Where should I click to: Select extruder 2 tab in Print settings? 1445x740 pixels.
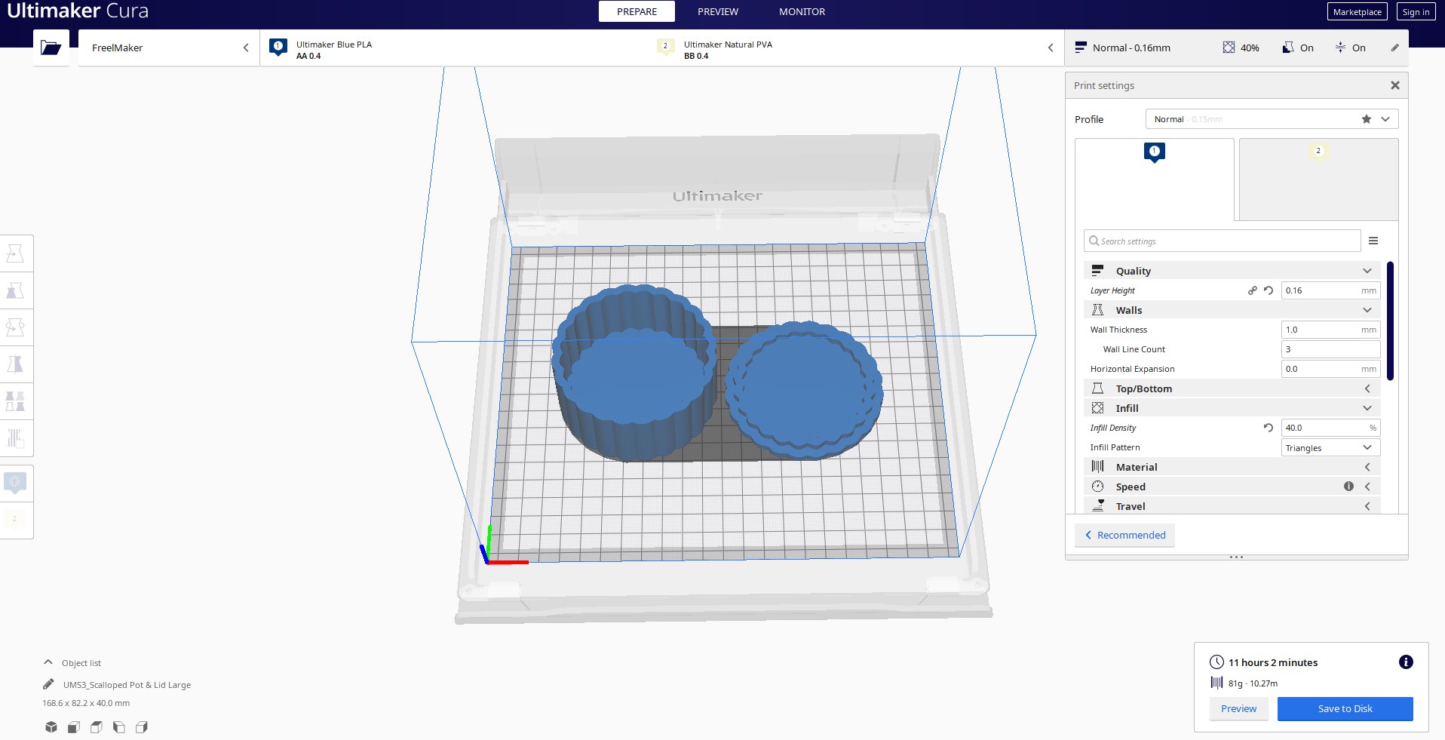[x=1318, y=179]
